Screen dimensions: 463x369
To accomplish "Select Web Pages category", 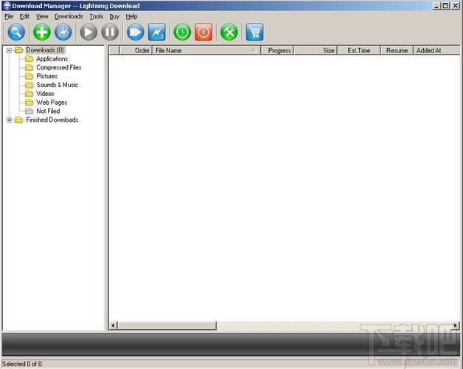I will point(52,103).
